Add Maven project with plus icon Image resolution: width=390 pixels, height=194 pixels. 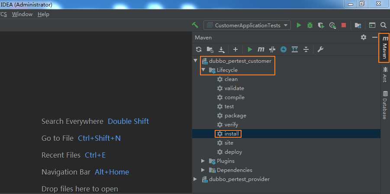[235, 49]
